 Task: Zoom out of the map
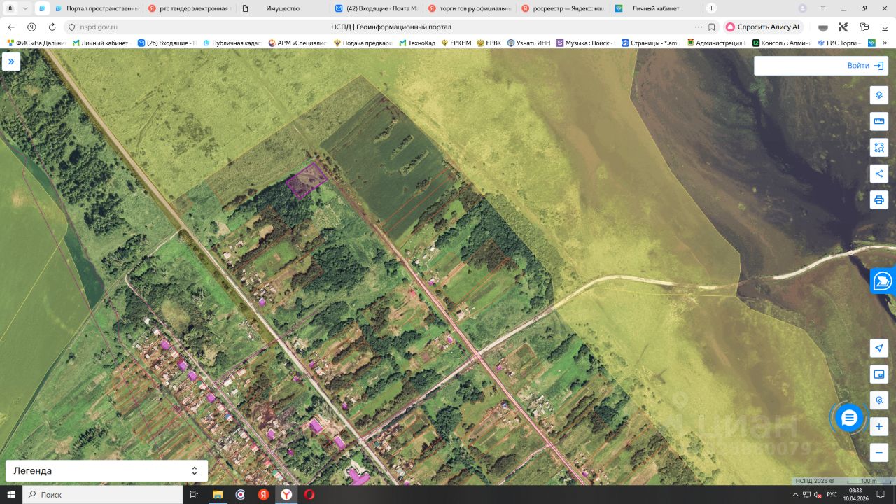[879, 453]
